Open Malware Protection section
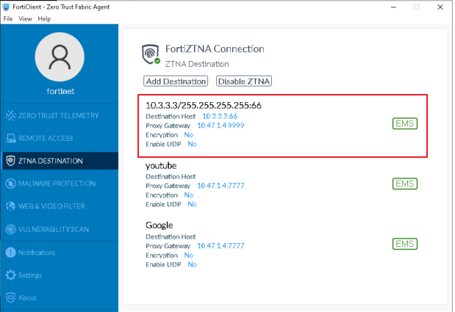The width and height of the screenshot is (455, 312). [60, 184]
